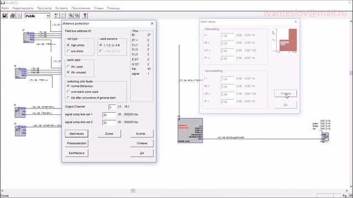This screenshot has width=353, height=198.
Task: Click signal comp time set 1 field
Action: 109,115
